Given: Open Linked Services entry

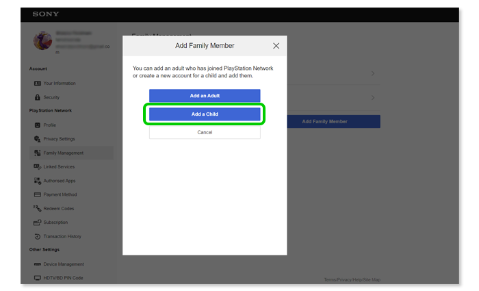Looking at the screenshot, I should click(x=59, y=167).
